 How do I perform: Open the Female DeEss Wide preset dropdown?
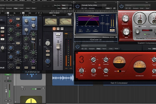[94, 5]
